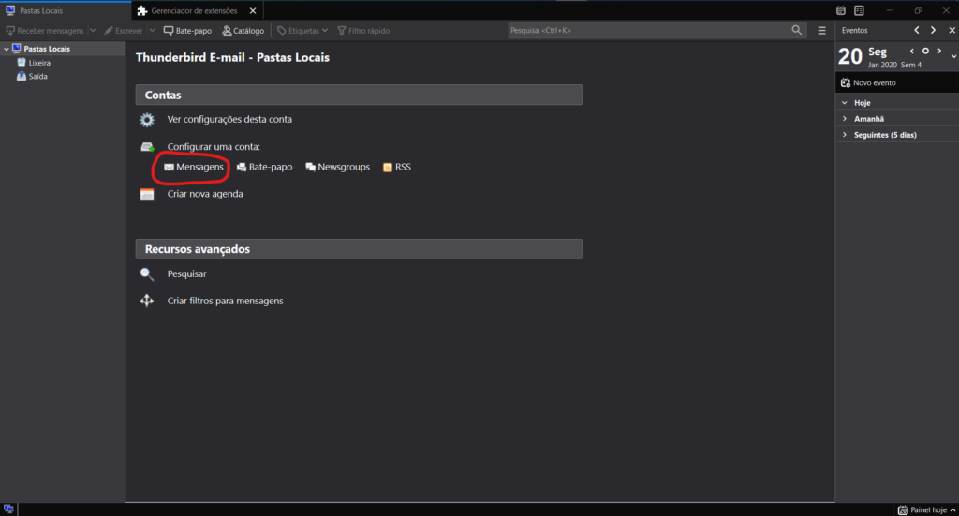Click the Receber mensagens toolbar button
Image resolution: width=959 pixels, height=516 pixels.
tap(45, 31)
